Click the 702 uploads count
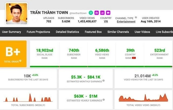This screenshot has width=173, height=110. pos(49,21)
